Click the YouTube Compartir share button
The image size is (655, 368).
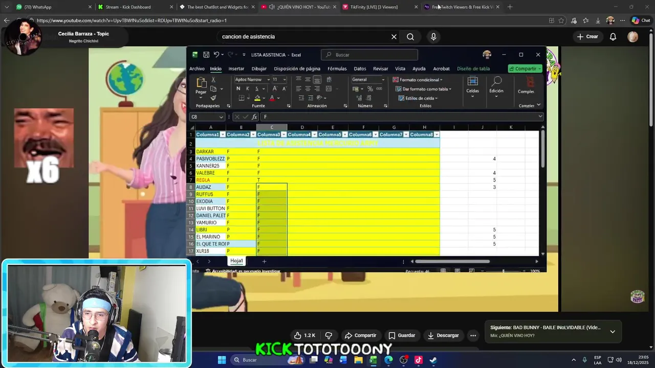361,335
